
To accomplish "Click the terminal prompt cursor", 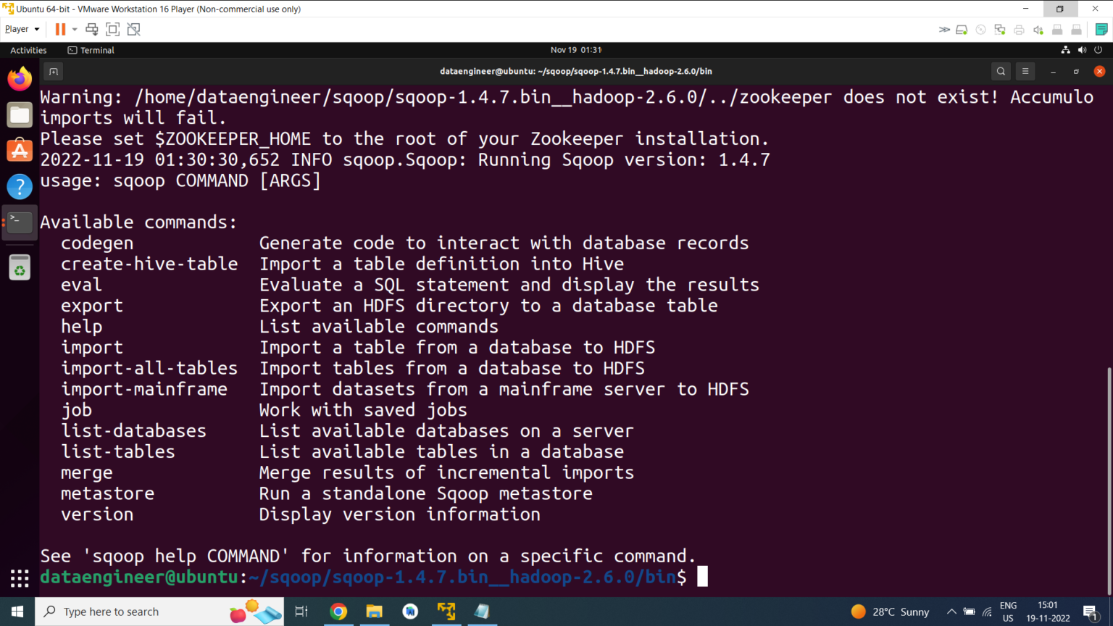I will pos(702,577).
